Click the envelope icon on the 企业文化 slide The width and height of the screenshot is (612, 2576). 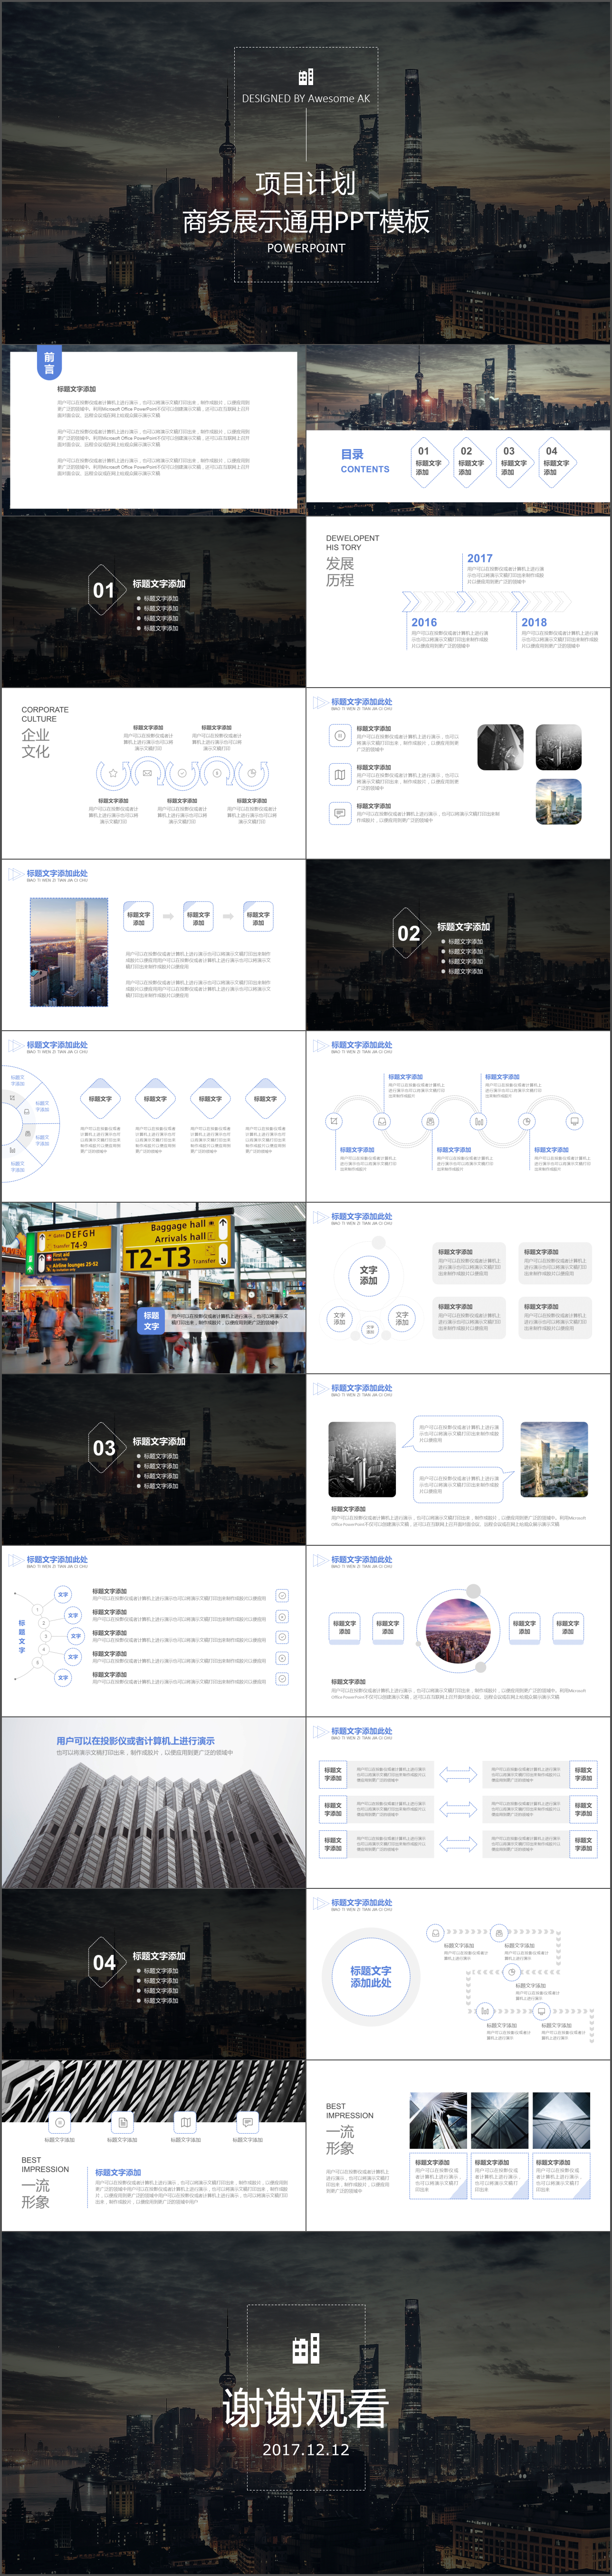click(x=148, y=773)
